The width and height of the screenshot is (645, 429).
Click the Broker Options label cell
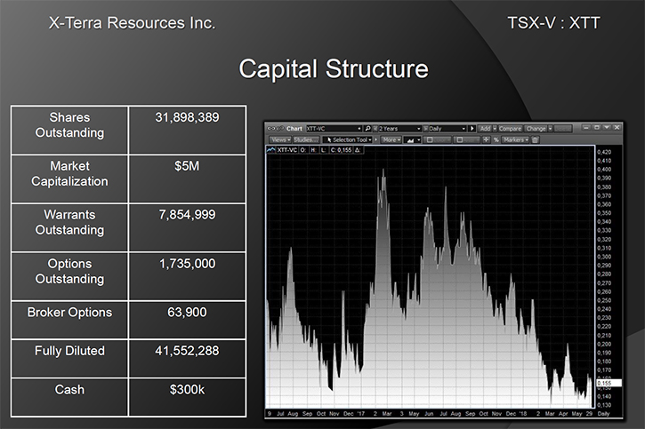(69, 320)
